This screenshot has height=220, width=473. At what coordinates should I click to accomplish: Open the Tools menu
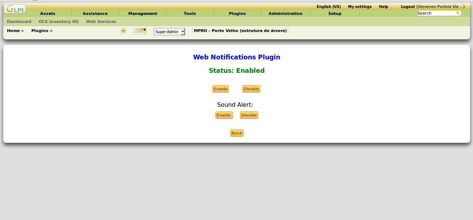pyautogui.click(x=190, y=13)
